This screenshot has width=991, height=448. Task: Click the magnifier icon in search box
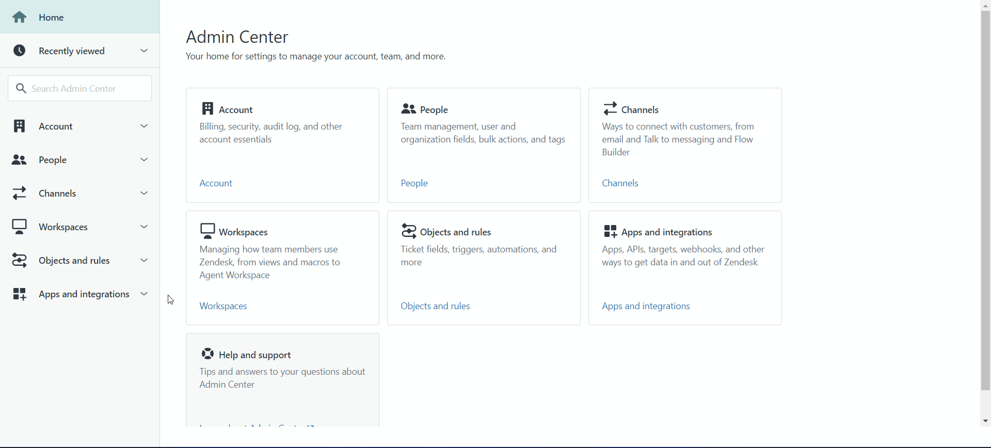(x=21, y=88)
